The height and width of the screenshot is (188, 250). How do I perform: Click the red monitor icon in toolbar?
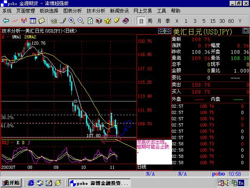click(99, 21)
